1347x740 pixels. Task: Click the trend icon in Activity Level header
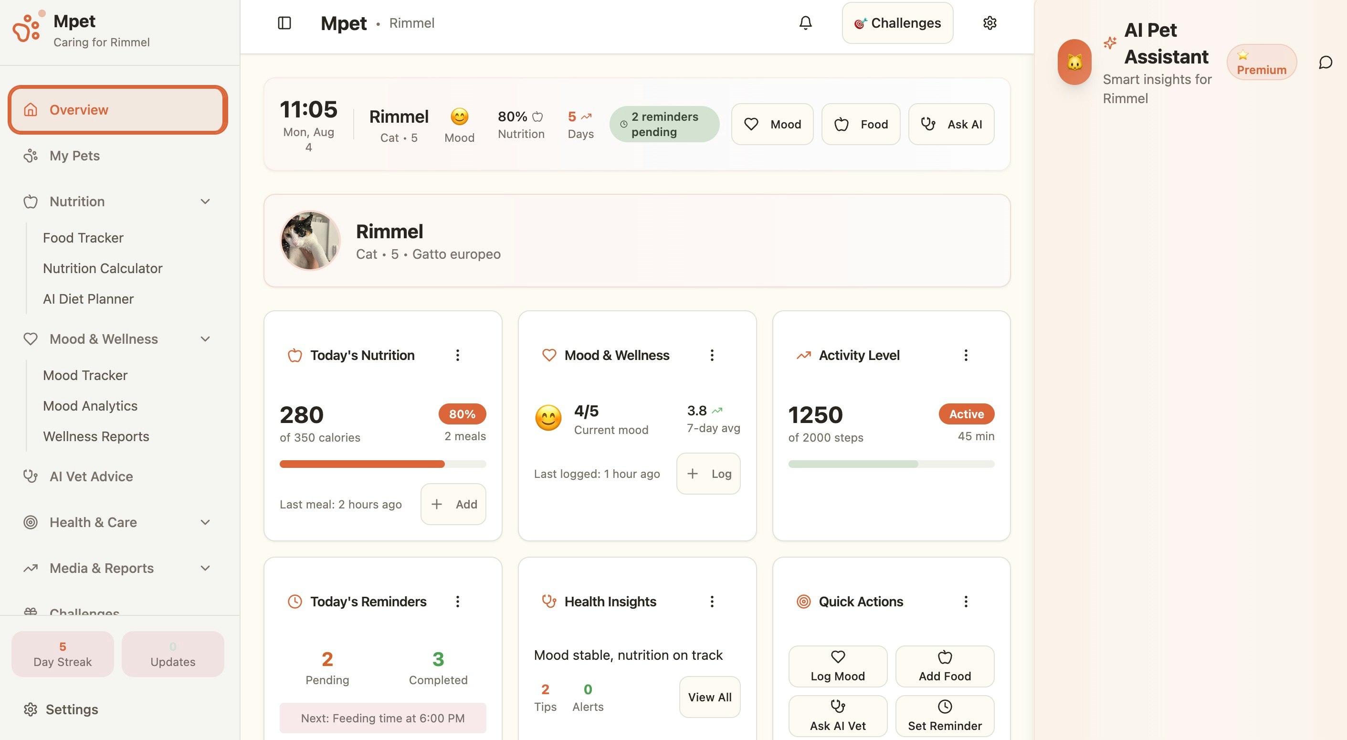[803, 355]
